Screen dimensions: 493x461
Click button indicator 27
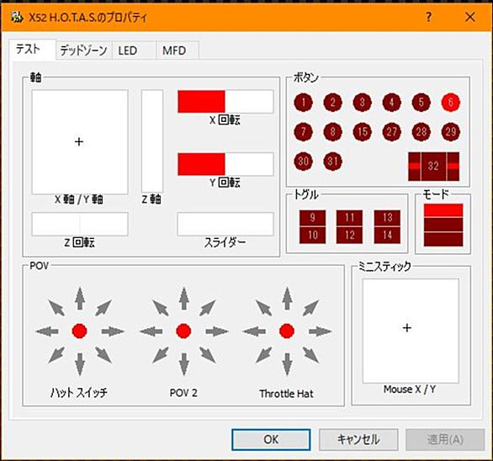(x=391, y=131)
